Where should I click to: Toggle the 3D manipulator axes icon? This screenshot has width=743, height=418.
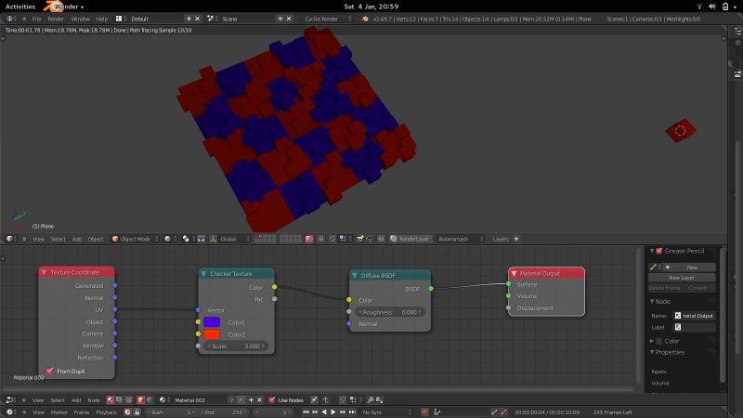coord(214,239)
